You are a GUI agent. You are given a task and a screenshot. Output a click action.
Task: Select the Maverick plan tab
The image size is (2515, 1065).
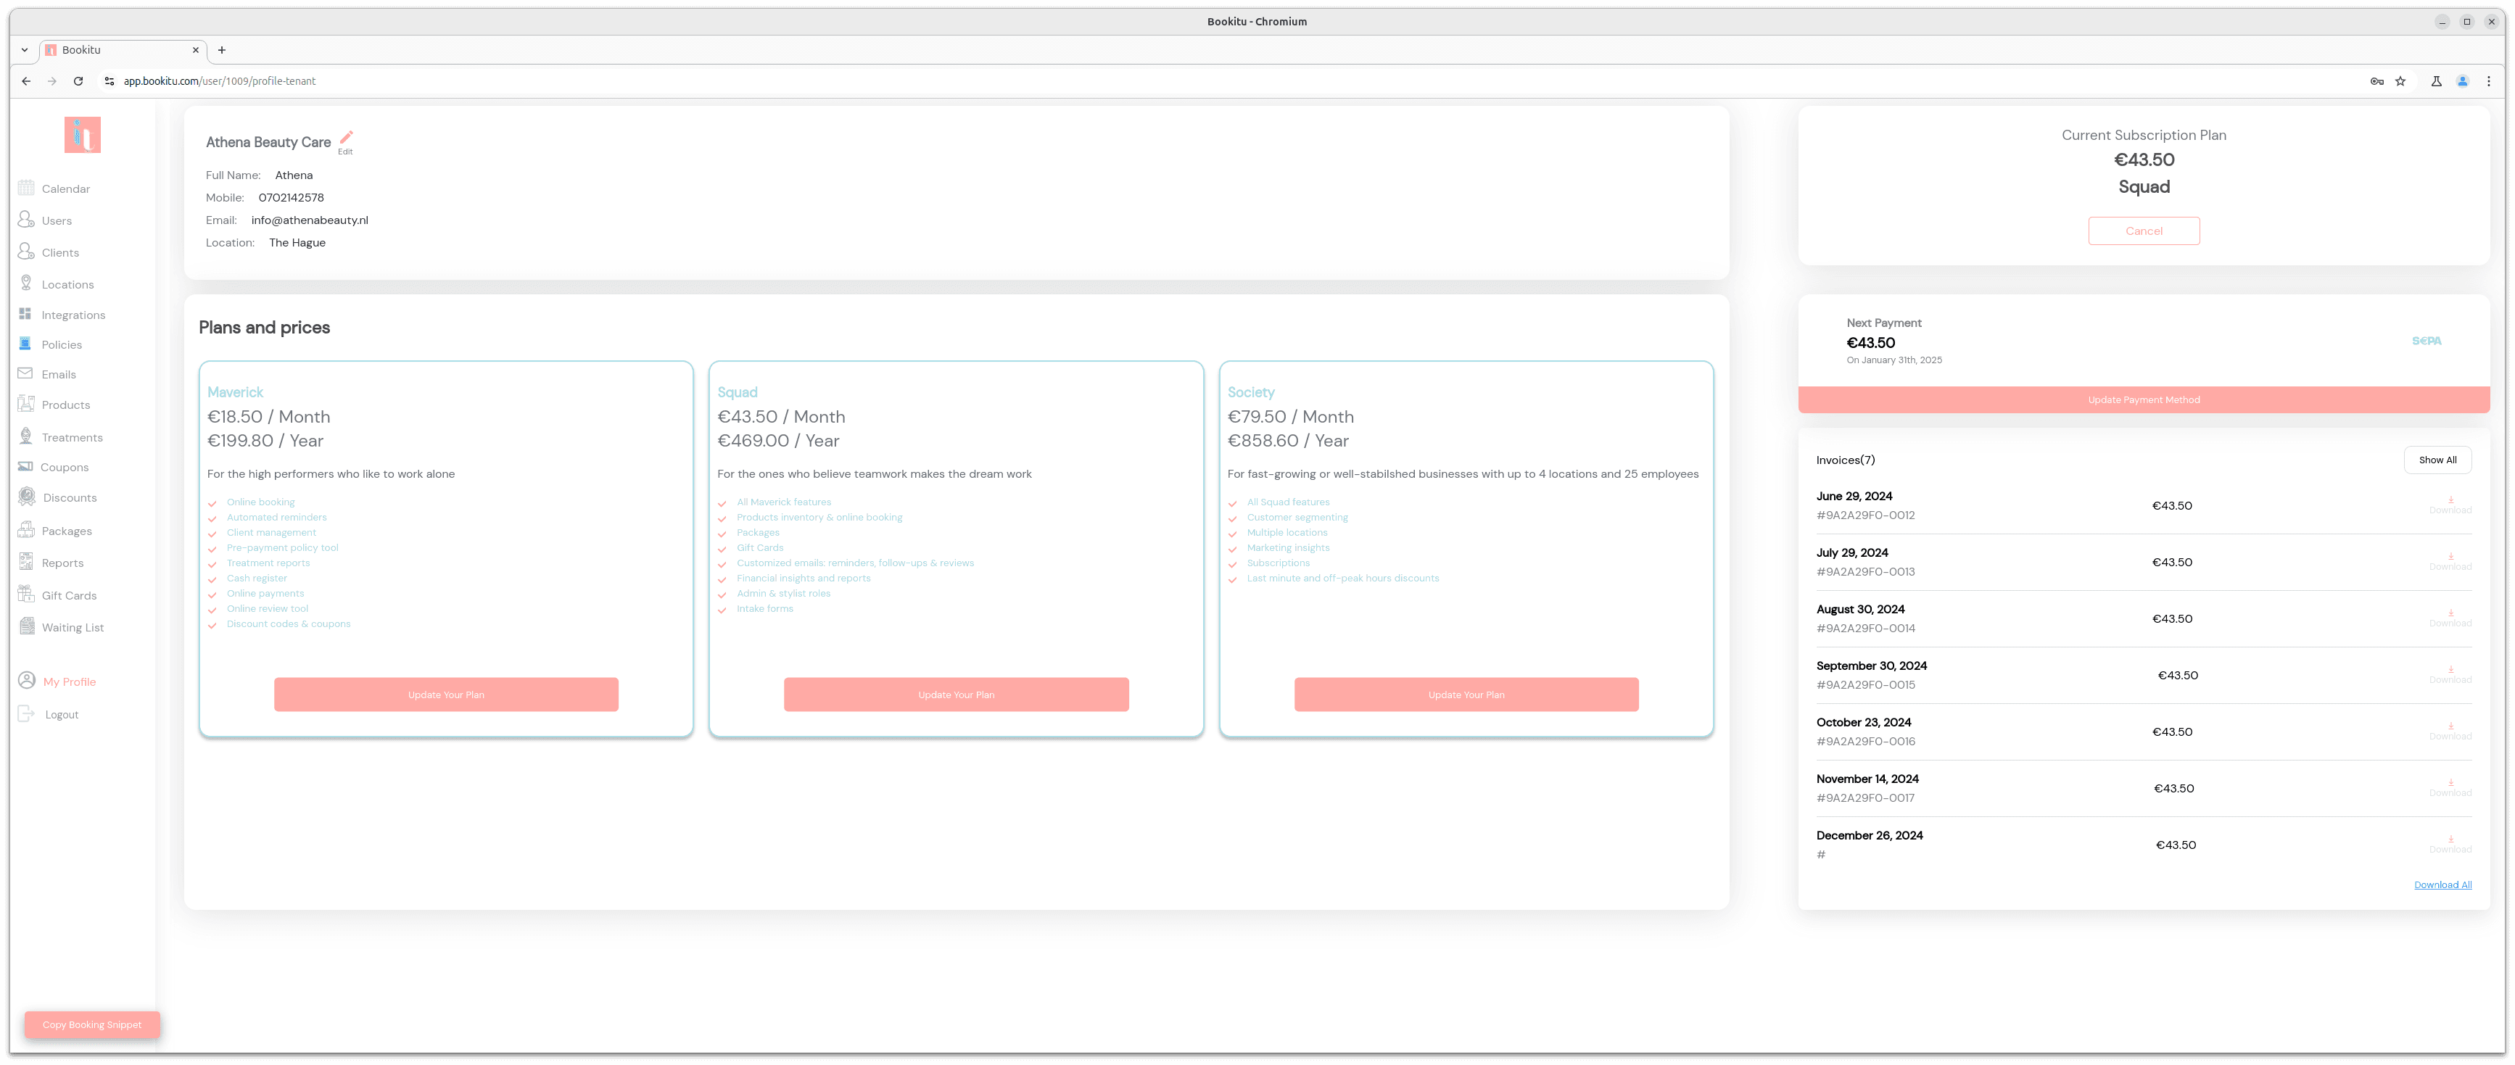pos(234,391)
